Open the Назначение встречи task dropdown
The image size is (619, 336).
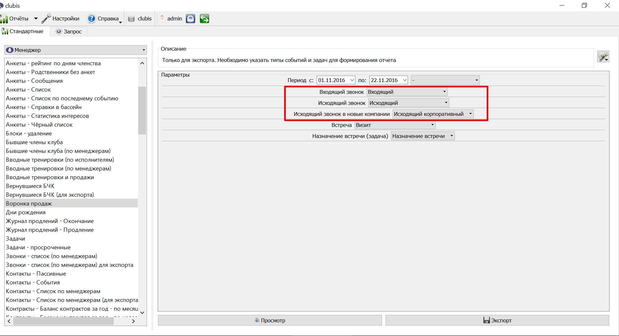coord(423,136)
